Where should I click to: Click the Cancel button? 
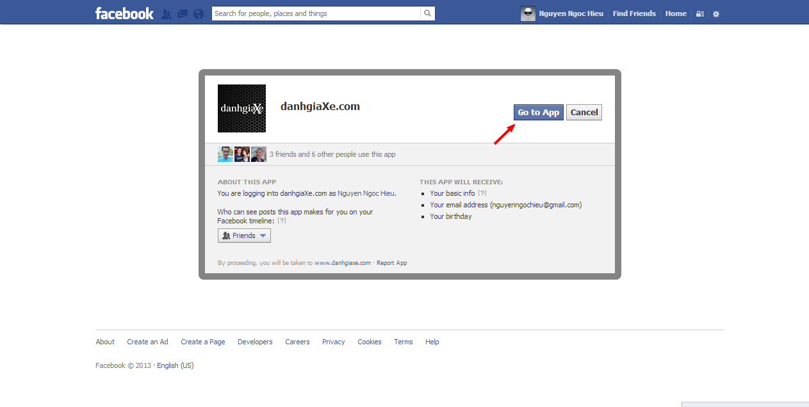(584, 113)
